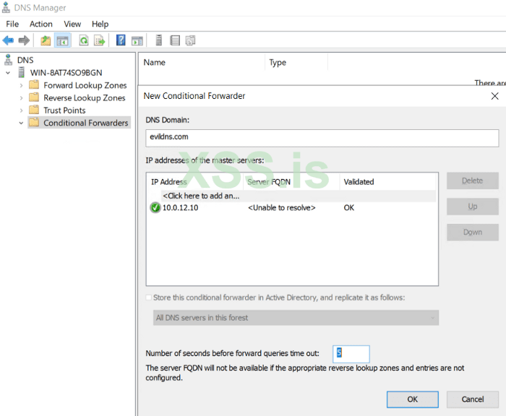506x416 pixels.
Task: Click the Conditional Forwarders folder icon
Action: coord(34,123)
